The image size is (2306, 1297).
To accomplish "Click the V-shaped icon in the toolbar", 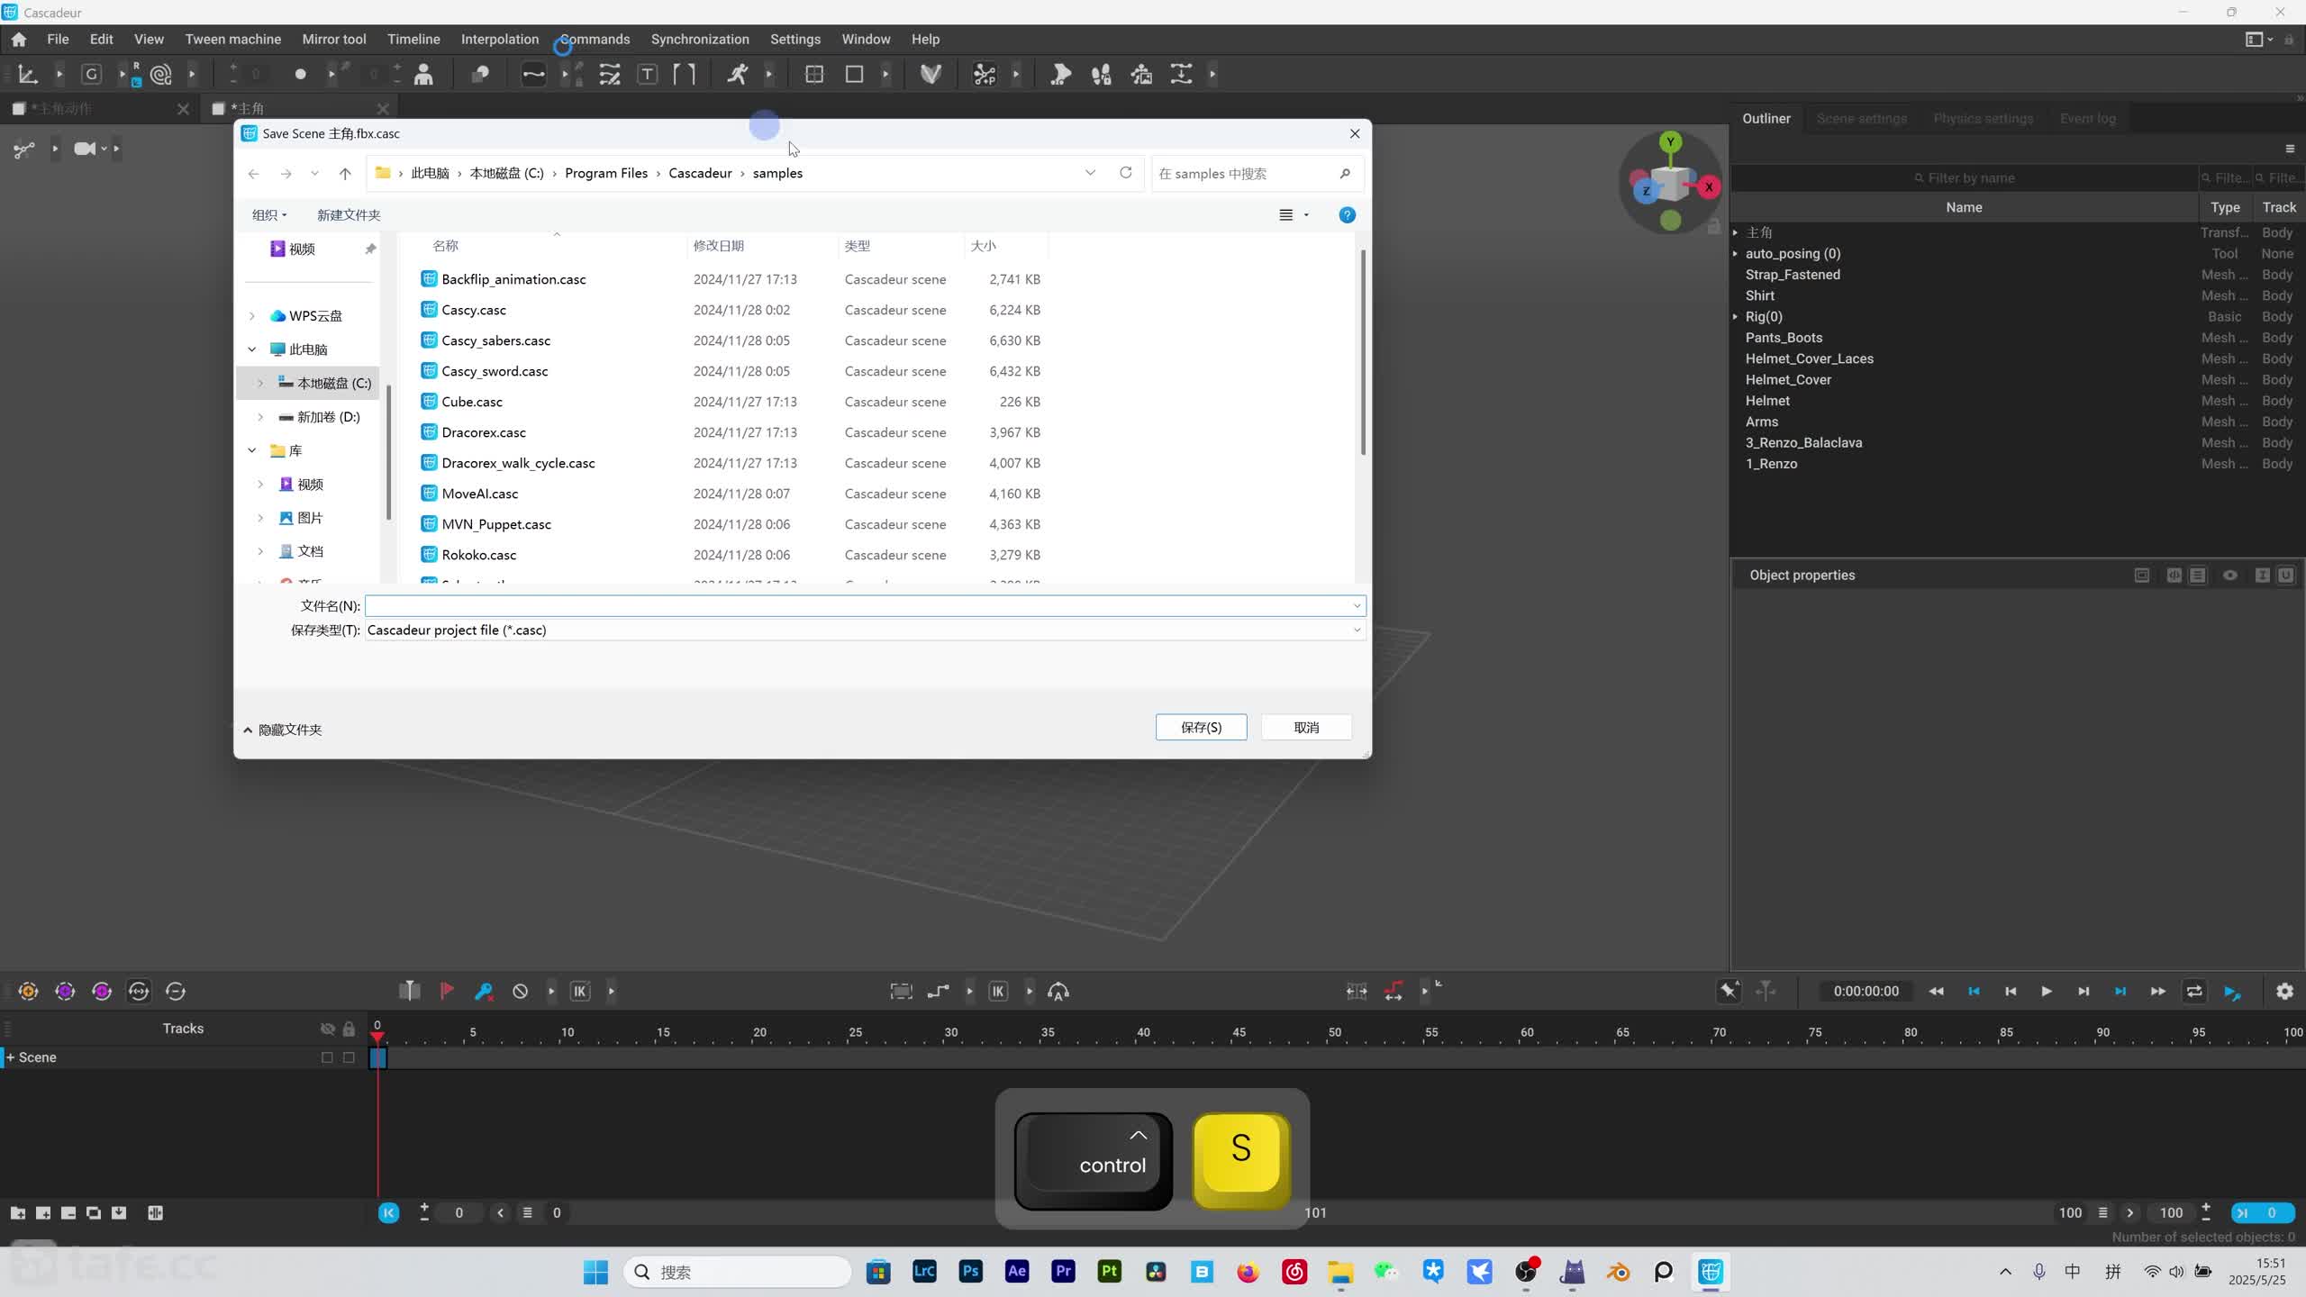I will point(931,75).
